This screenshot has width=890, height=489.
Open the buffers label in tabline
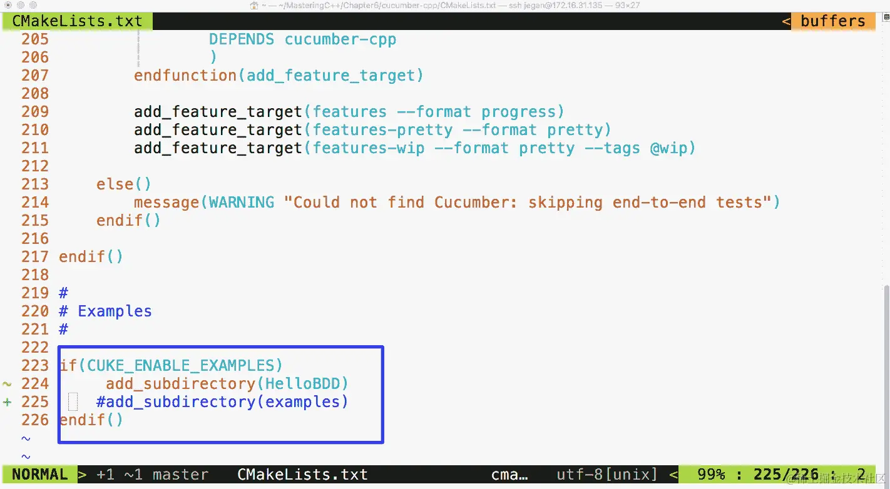pyautogui.click(x=832, y=21)
